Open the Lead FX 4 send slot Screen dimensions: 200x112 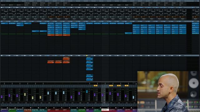[x=90, y=69]
